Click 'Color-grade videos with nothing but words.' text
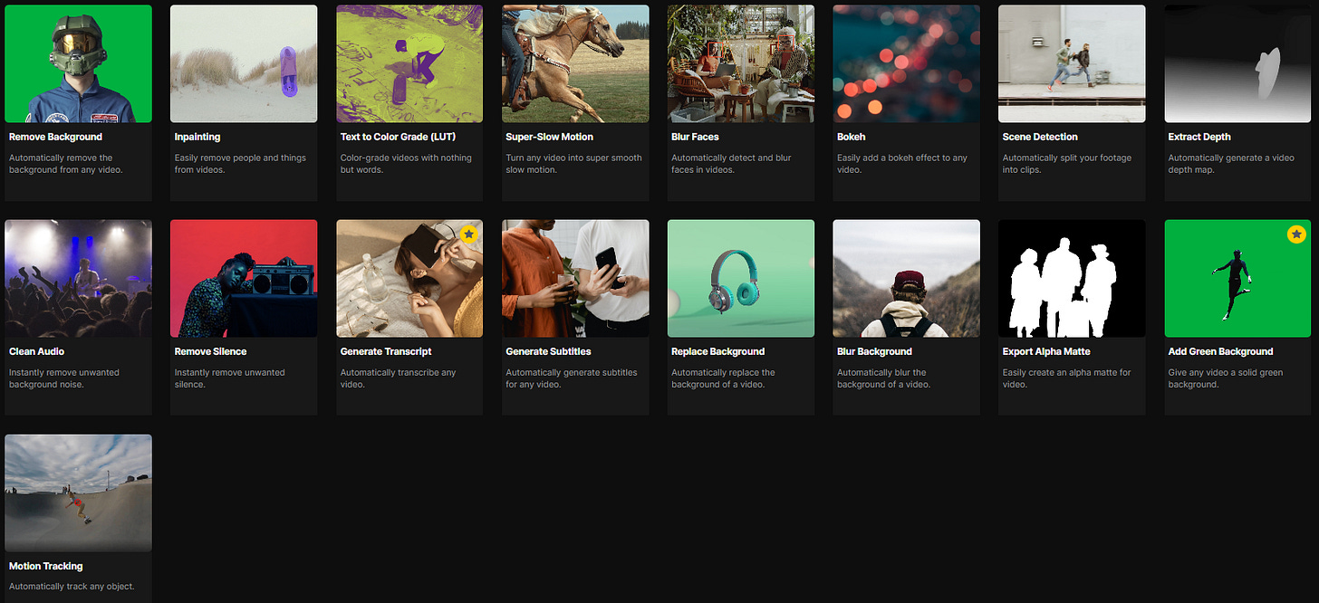 point(406,164)
